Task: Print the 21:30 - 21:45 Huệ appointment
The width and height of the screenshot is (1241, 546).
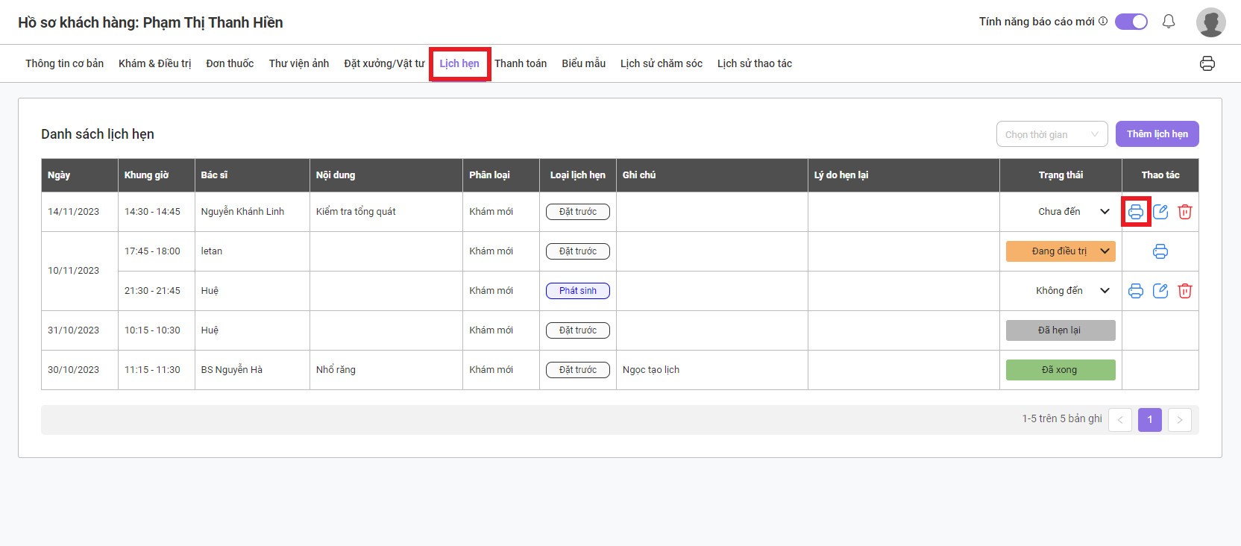Action: [x=1135, y=291]
